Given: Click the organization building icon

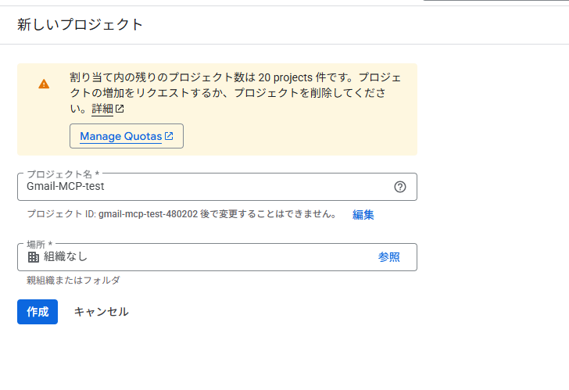Looking at the screenshot, I should coord(34,257).
